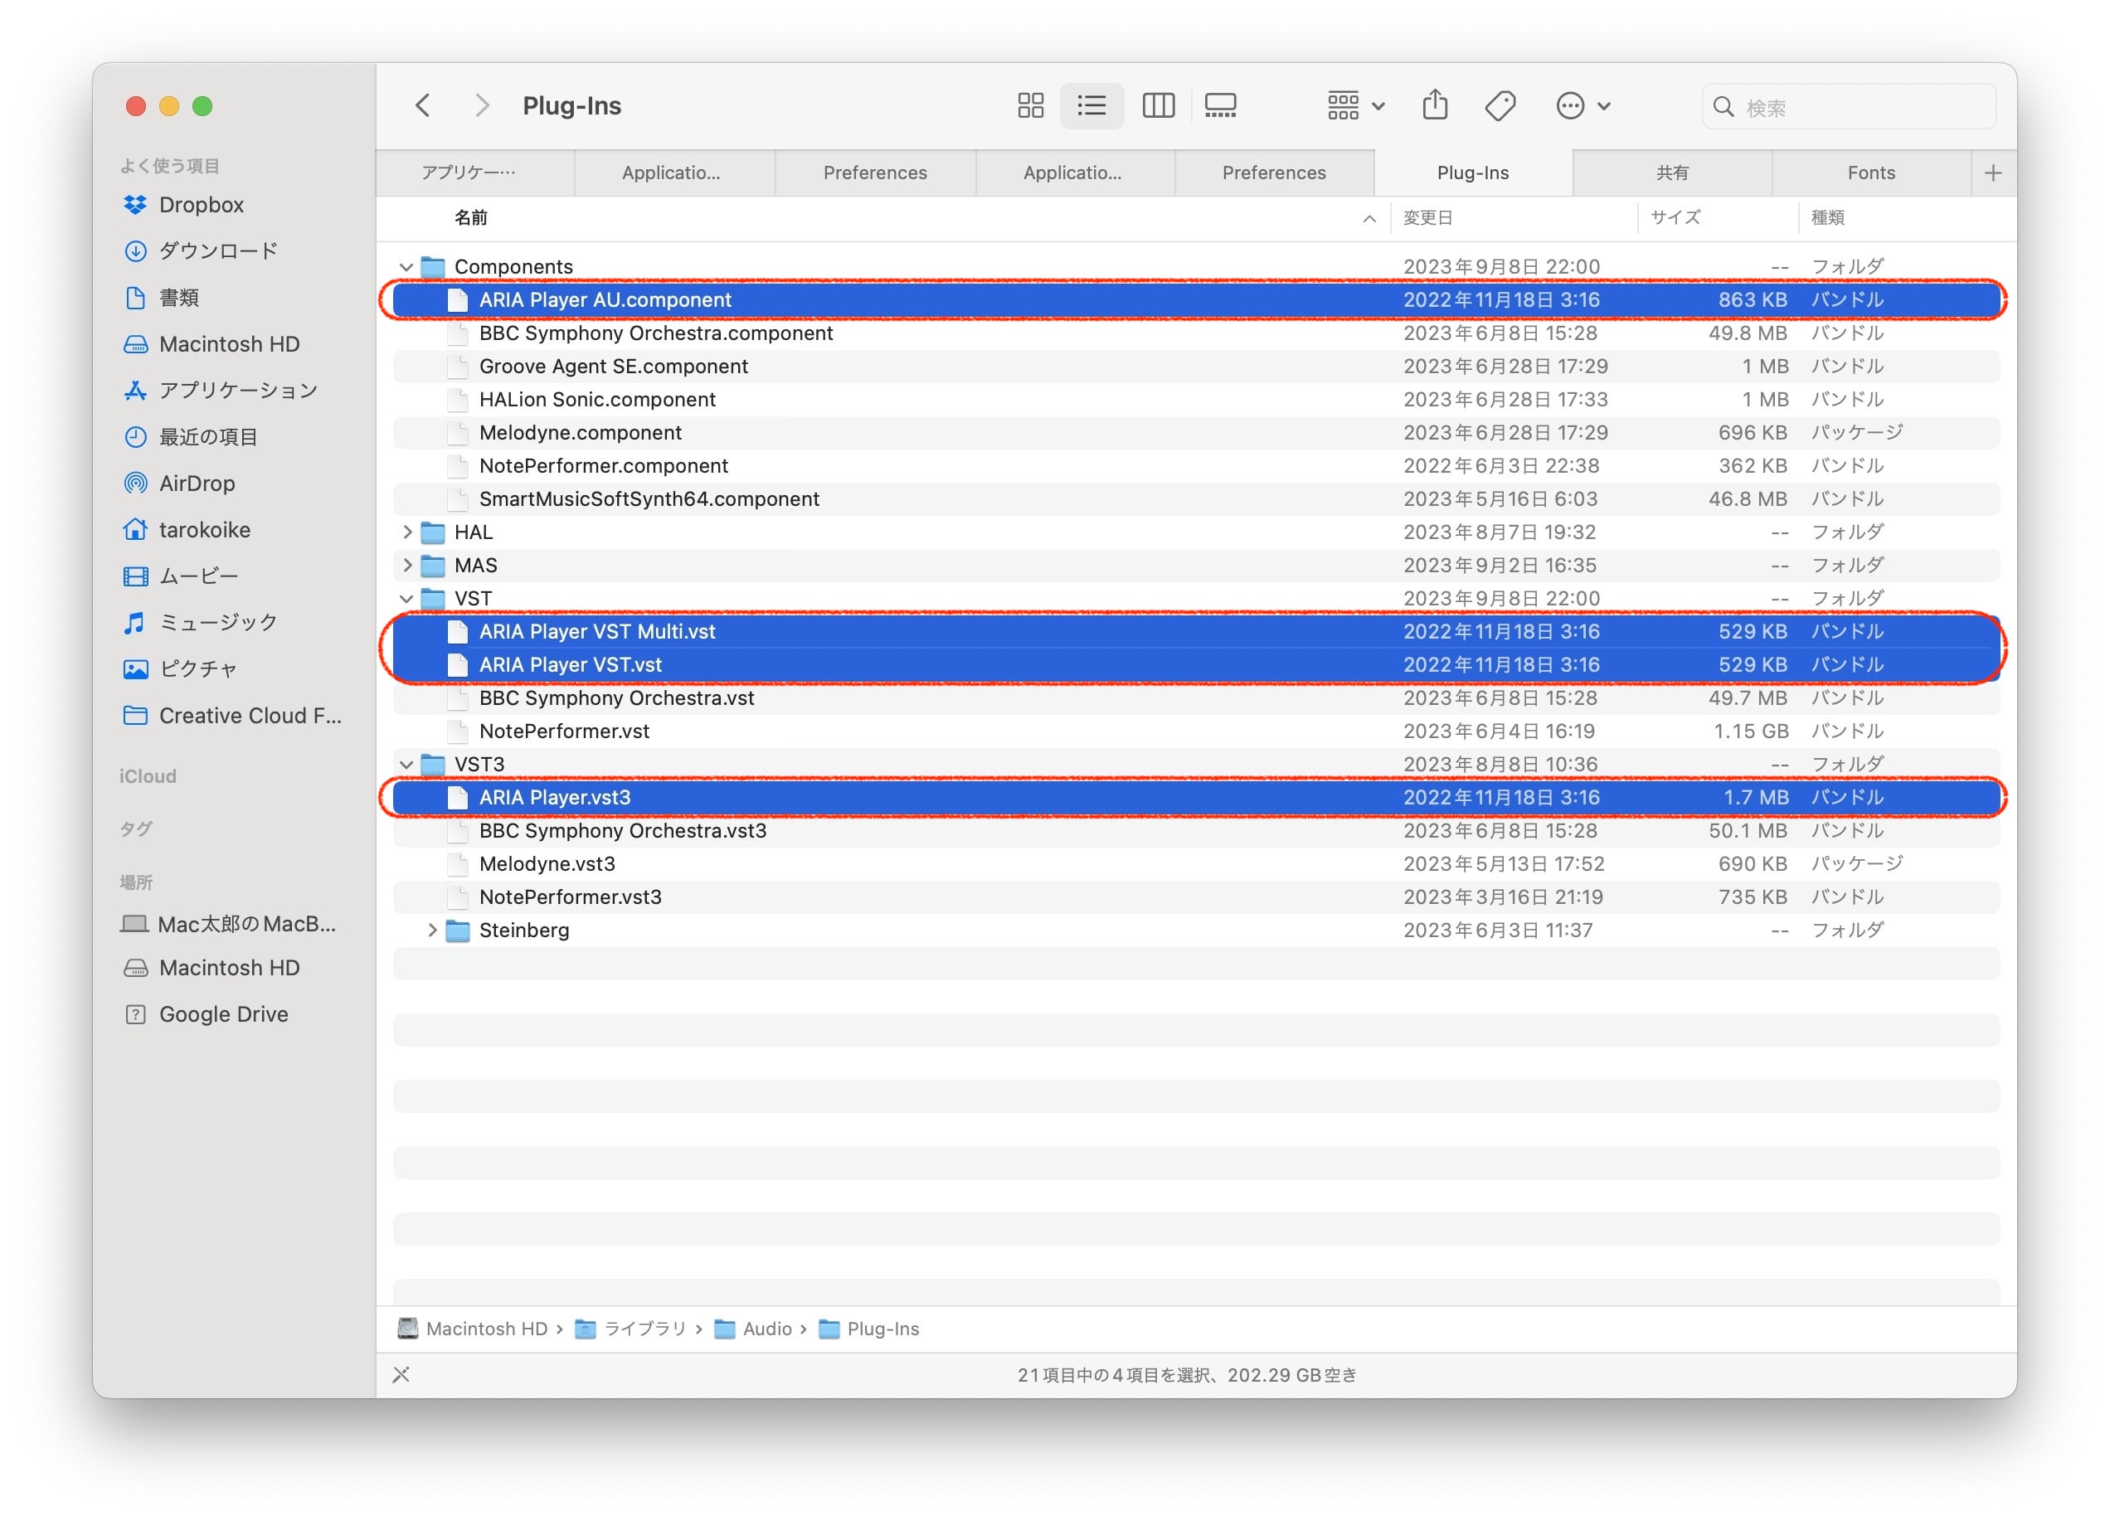The height and width of the screenshot is (1521, 2110).
Task: Switch to gallery view
Action: point(1220,105)
